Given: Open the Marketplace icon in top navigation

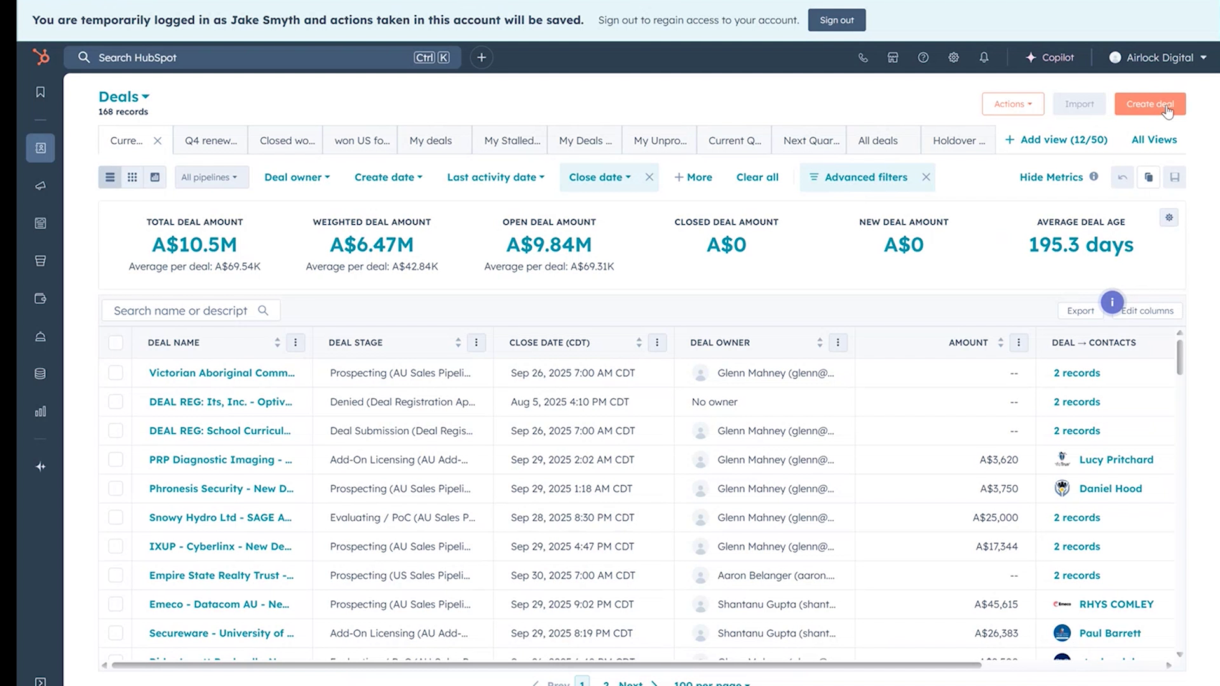Looking at the screenshot, I should coord(893,57).
